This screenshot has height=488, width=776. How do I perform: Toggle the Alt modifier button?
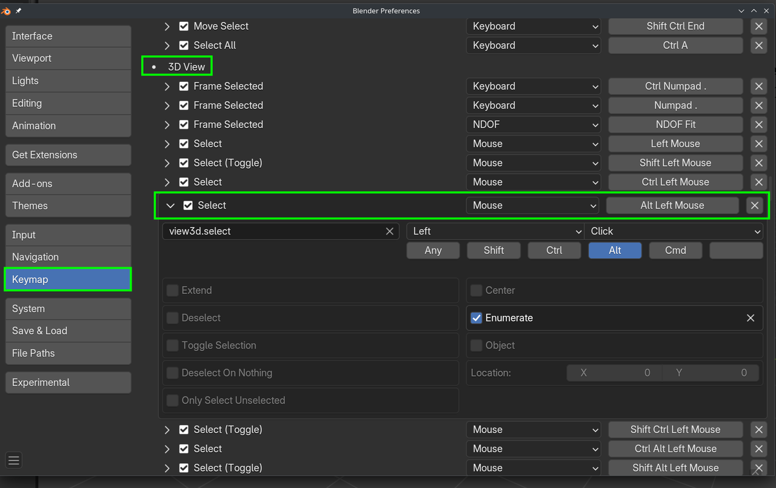tap(615, 250)
